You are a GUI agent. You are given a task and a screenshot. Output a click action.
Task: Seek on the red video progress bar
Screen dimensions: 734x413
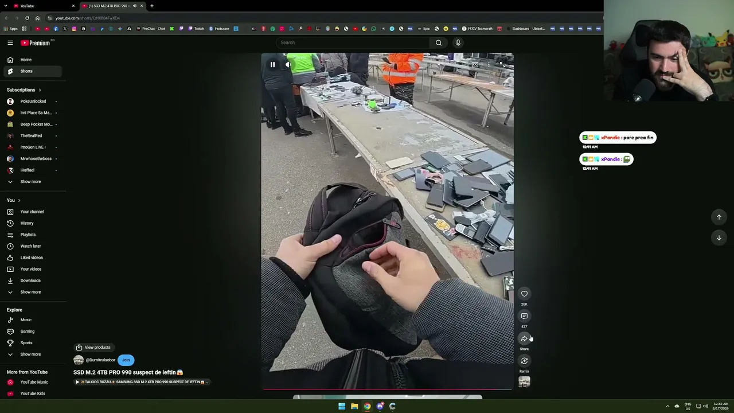point(388,389)
